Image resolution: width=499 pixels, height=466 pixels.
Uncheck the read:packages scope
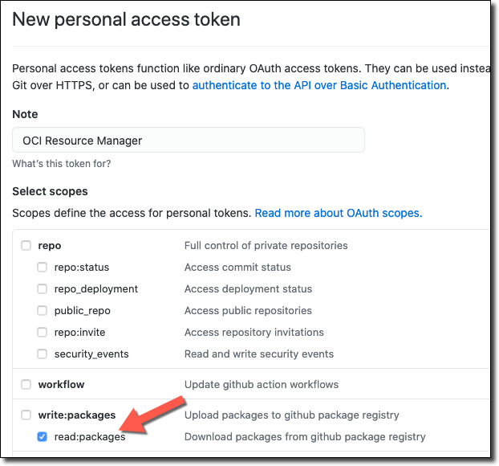43,437
